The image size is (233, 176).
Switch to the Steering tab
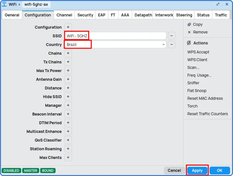[x=184, y=15]
